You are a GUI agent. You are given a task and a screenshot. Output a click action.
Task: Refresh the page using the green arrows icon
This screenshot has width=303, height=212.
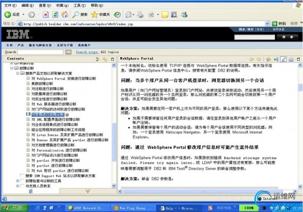tap(55, 15)
